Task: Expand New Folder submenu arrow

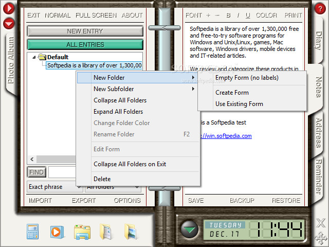Action: pos(193,78)
